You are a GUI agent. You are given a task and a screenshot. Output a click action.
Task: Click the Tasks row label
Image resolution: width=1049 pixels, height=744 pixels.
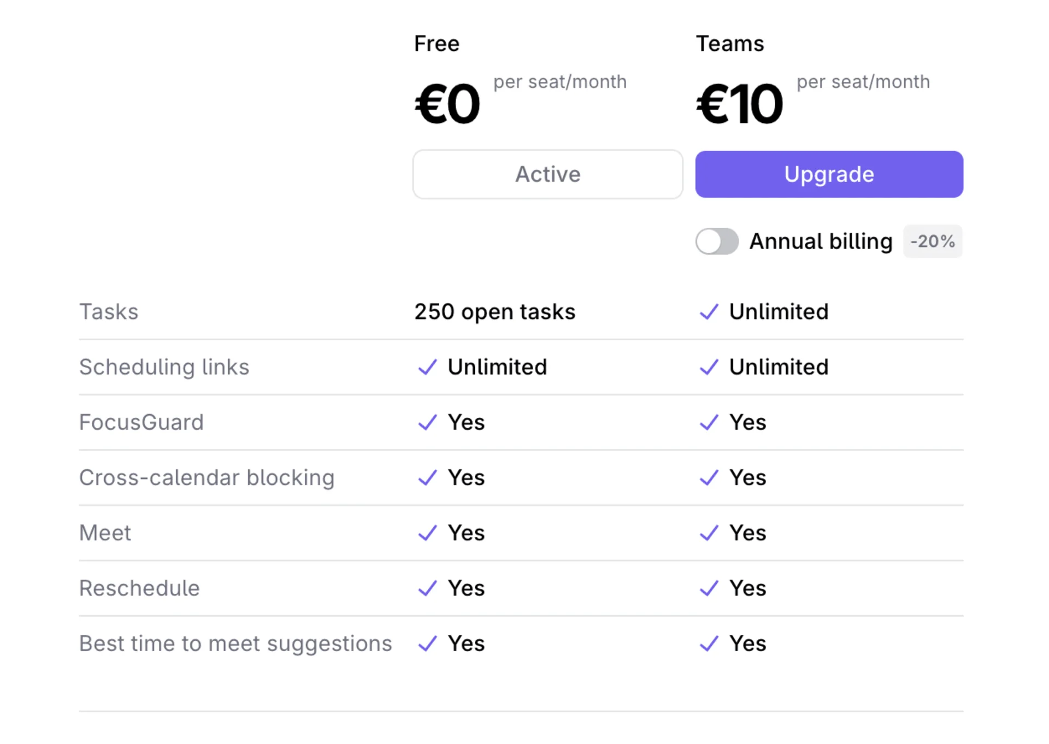coord(108,312)
